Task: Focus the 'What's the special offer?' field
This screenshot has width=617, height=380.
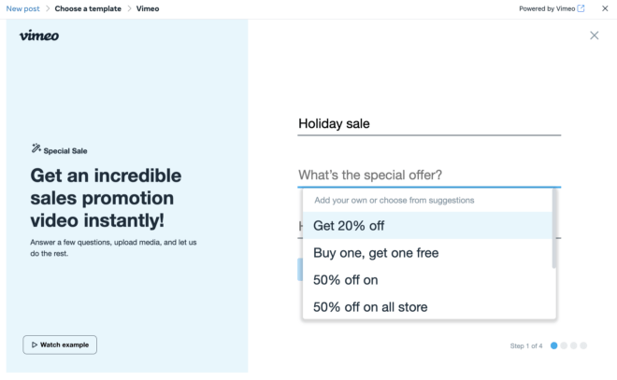Action: coord(429,176)
